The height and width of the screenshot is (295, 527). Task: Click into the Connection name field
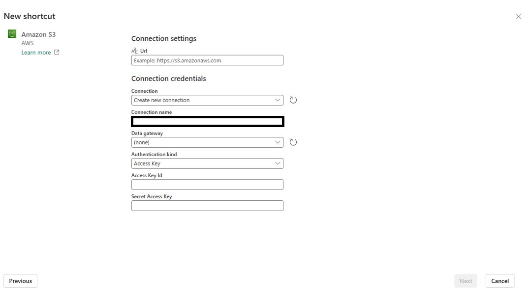pyautogui.click(x=207, y=121)
